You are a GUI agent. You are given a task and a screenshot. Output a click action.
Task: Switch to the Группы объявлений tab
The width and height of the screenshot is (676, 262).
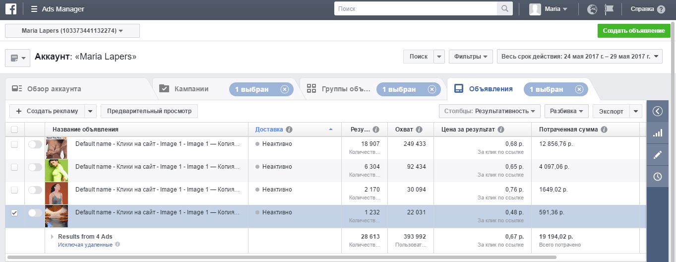tap(346, 89)
